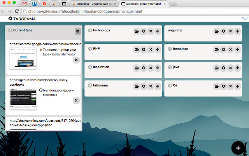Open the angularjs group folder icon
Image resolution: width=249 pixels, height=156 pixels.
click(216, 31)
